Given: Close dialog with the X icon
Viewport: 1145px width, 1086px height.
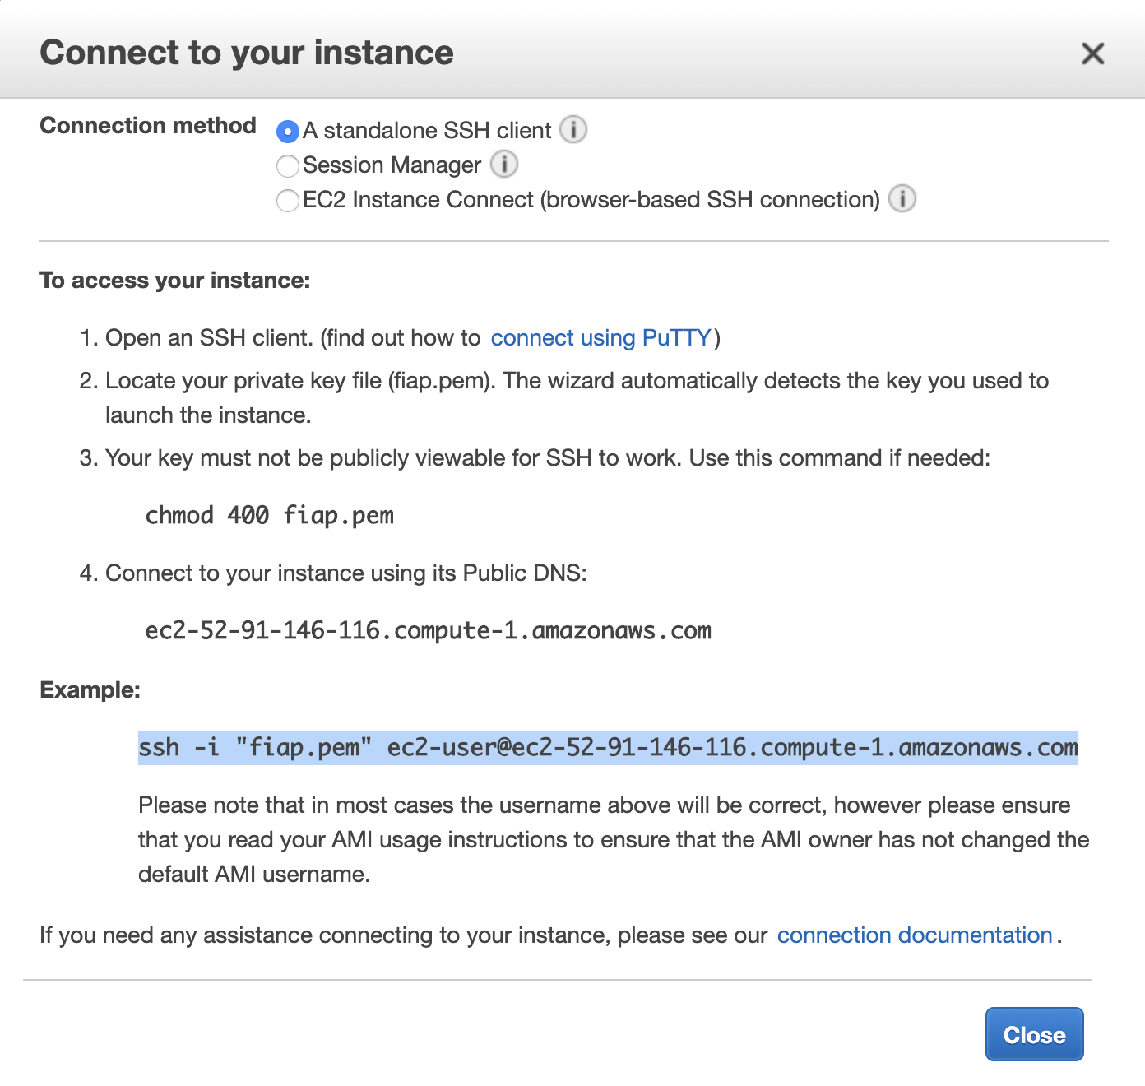Looking at the screenshot, I should point(1092,53).
